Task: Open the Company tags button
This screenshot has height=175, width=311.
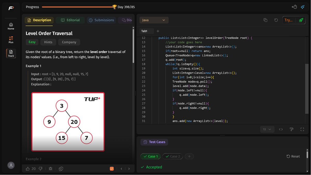Action: [69, 42]
